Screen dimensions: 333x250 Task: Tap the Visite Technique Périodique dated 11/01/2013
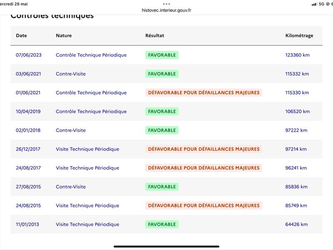(x=87, y=224)
